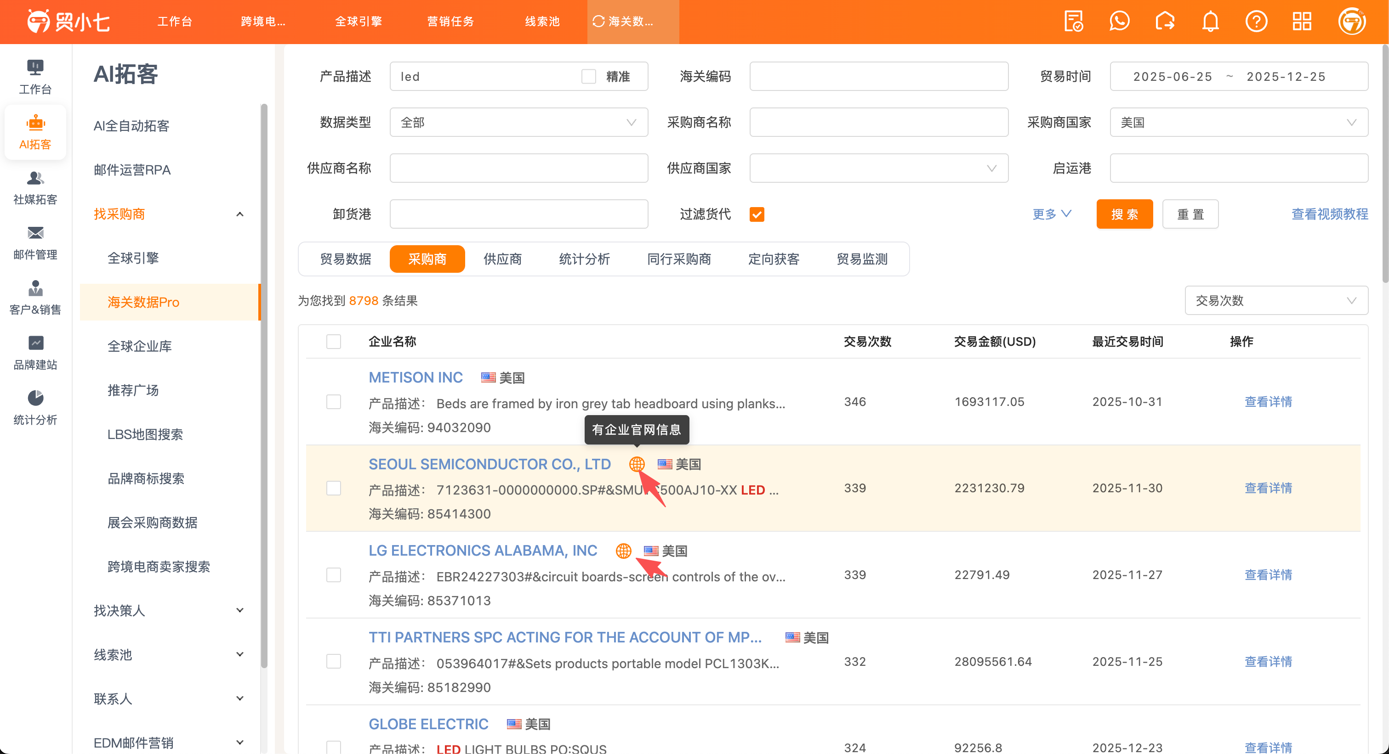Click website globe icon for LG ELECTRONICS ALABAMA

tap(623, 551)
